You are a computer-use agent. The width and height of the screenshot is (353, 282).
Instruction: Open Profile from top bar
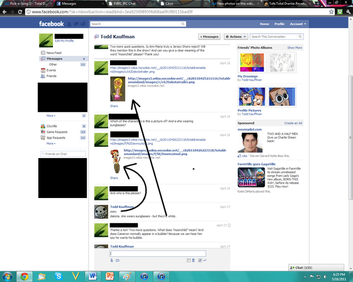coord(279,24)
